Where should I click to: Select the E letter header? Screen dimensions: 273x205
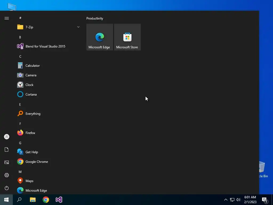pos(20,104)
